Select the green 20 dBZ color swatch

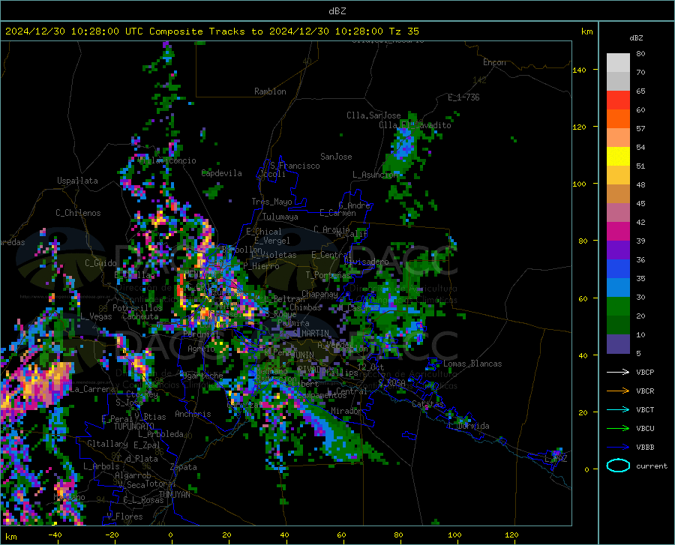click(618, 307)
